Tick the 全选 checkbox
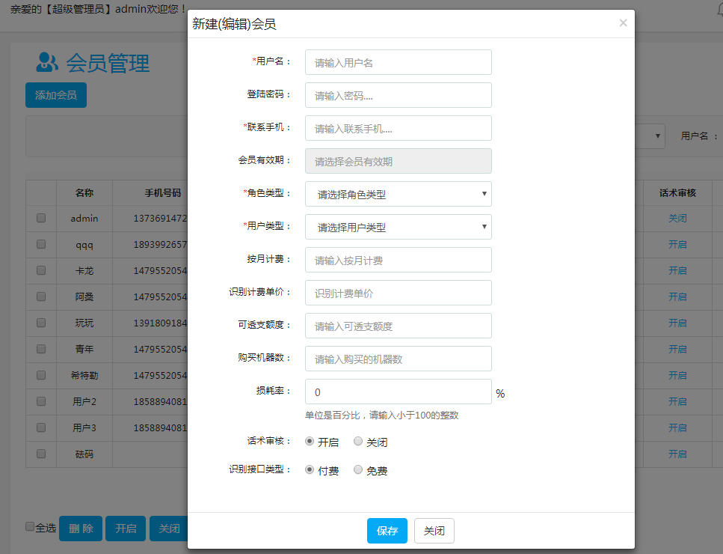723x554 pixels. [x=30, y=526]
